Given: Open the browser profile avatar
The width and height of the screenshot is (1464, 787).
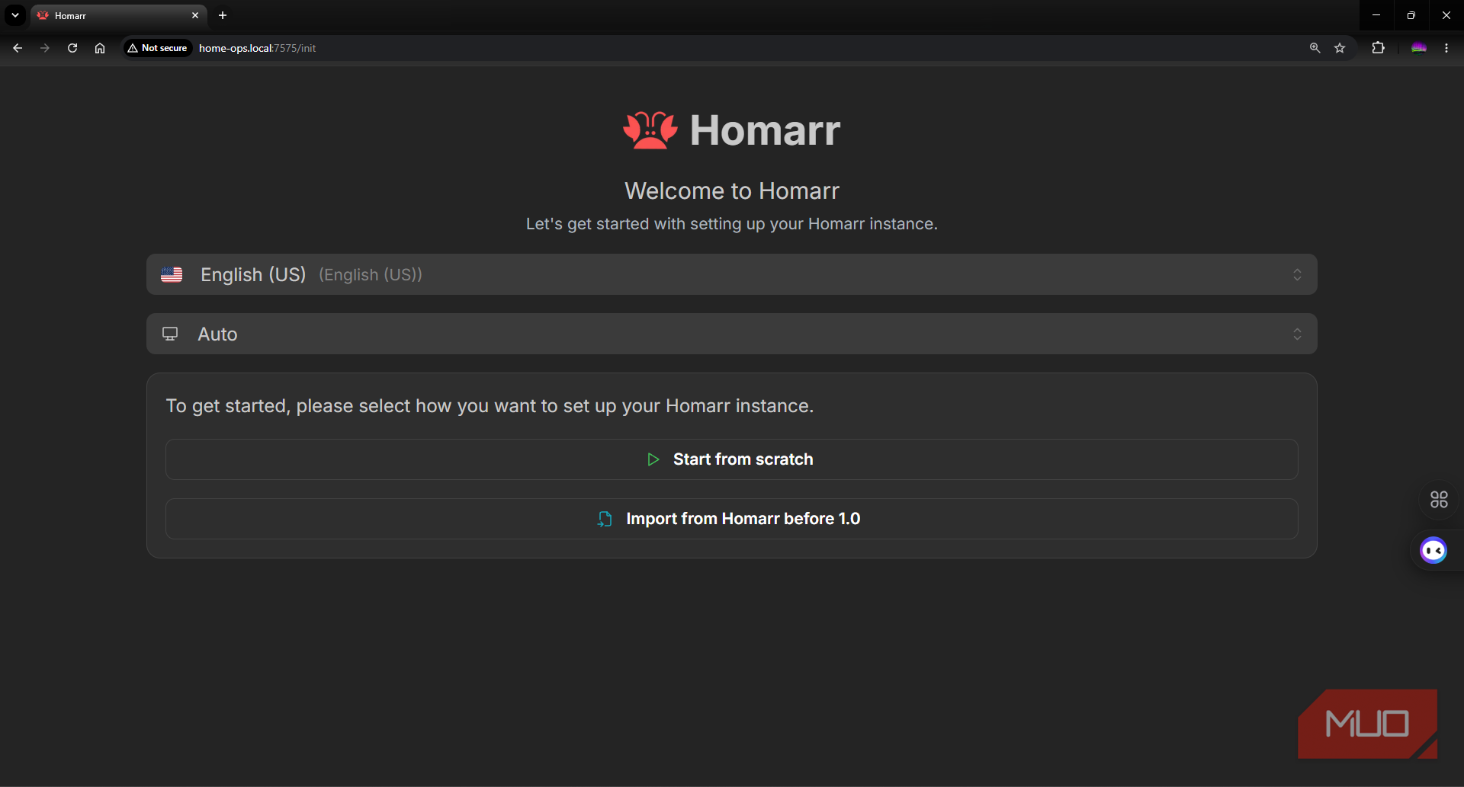Looking at the screenshot, I should pyautogui.click(x=1419, y=48).
